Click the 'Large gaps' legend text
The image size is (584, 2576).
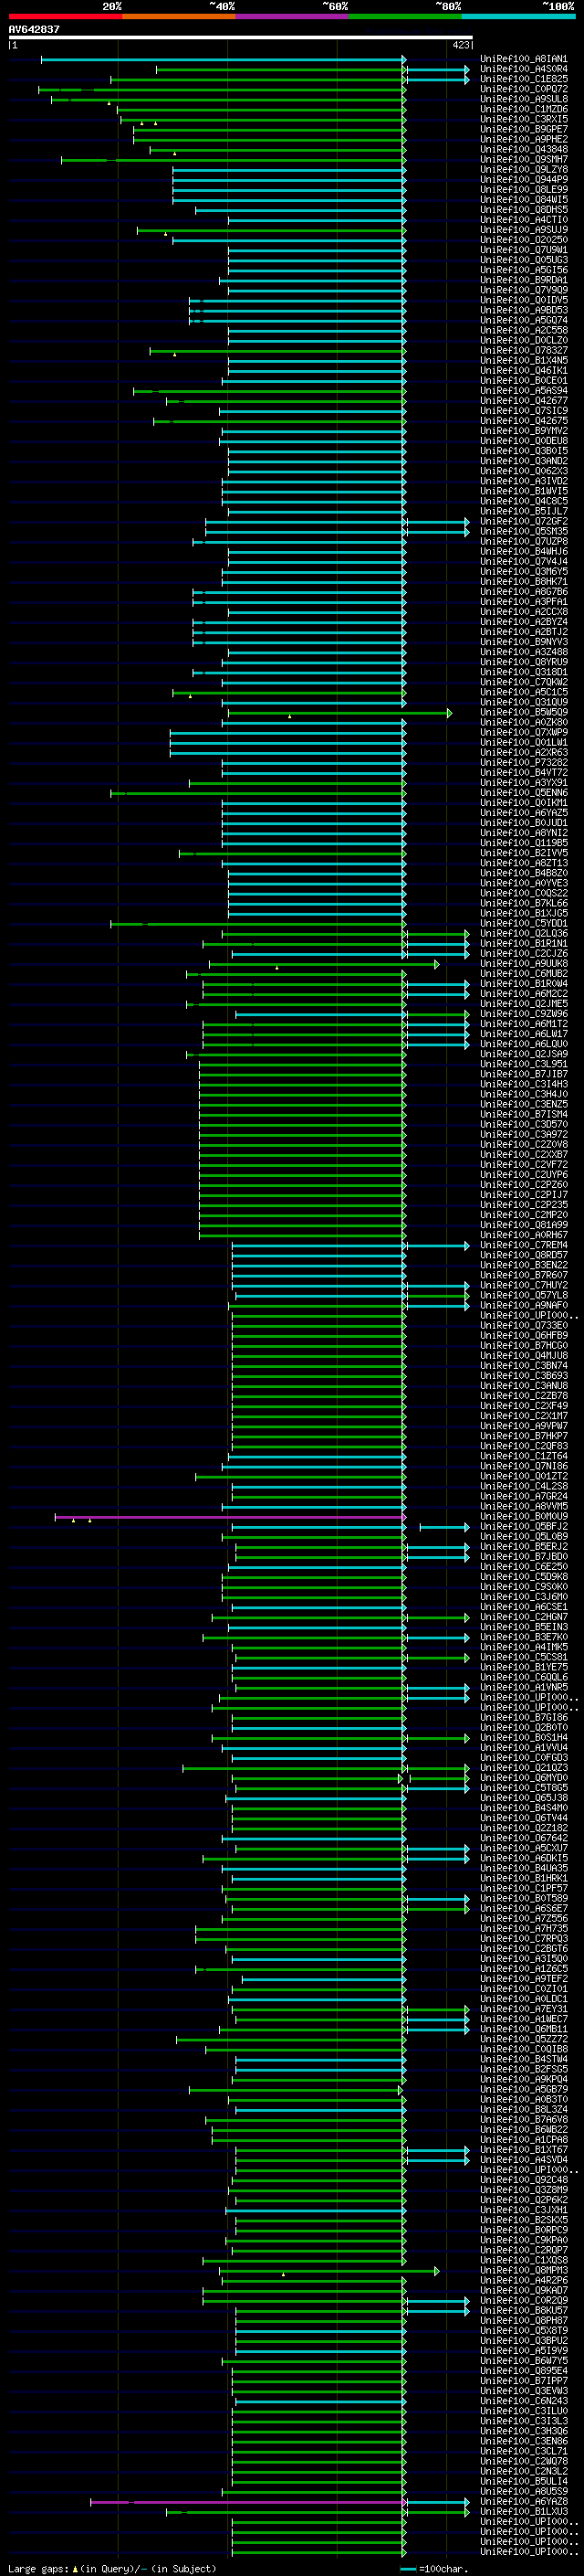[39, 2568]
